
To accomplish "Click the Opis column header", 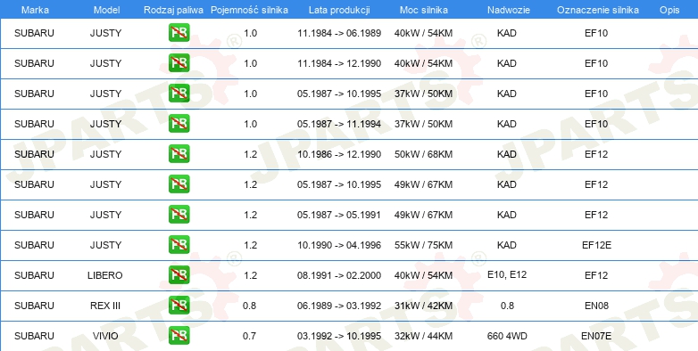I will click(x=669, y=10).
